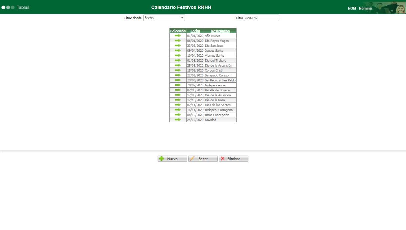The image size is (406, 230).
Task: Click the Eliminar button
Action: pyautogui.click(x=234, y=159)
